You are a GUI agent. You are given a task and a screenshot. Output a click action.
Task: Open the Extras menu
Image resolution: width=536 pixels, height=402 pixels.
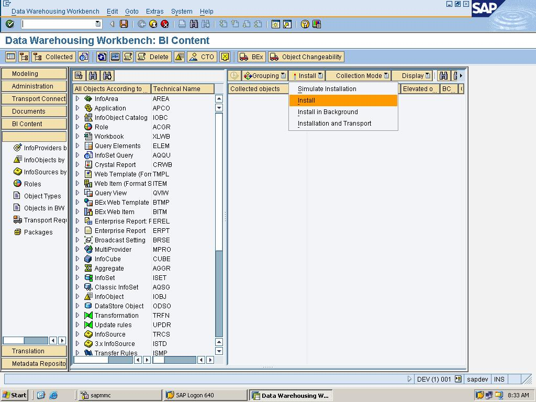coord(154,12)
